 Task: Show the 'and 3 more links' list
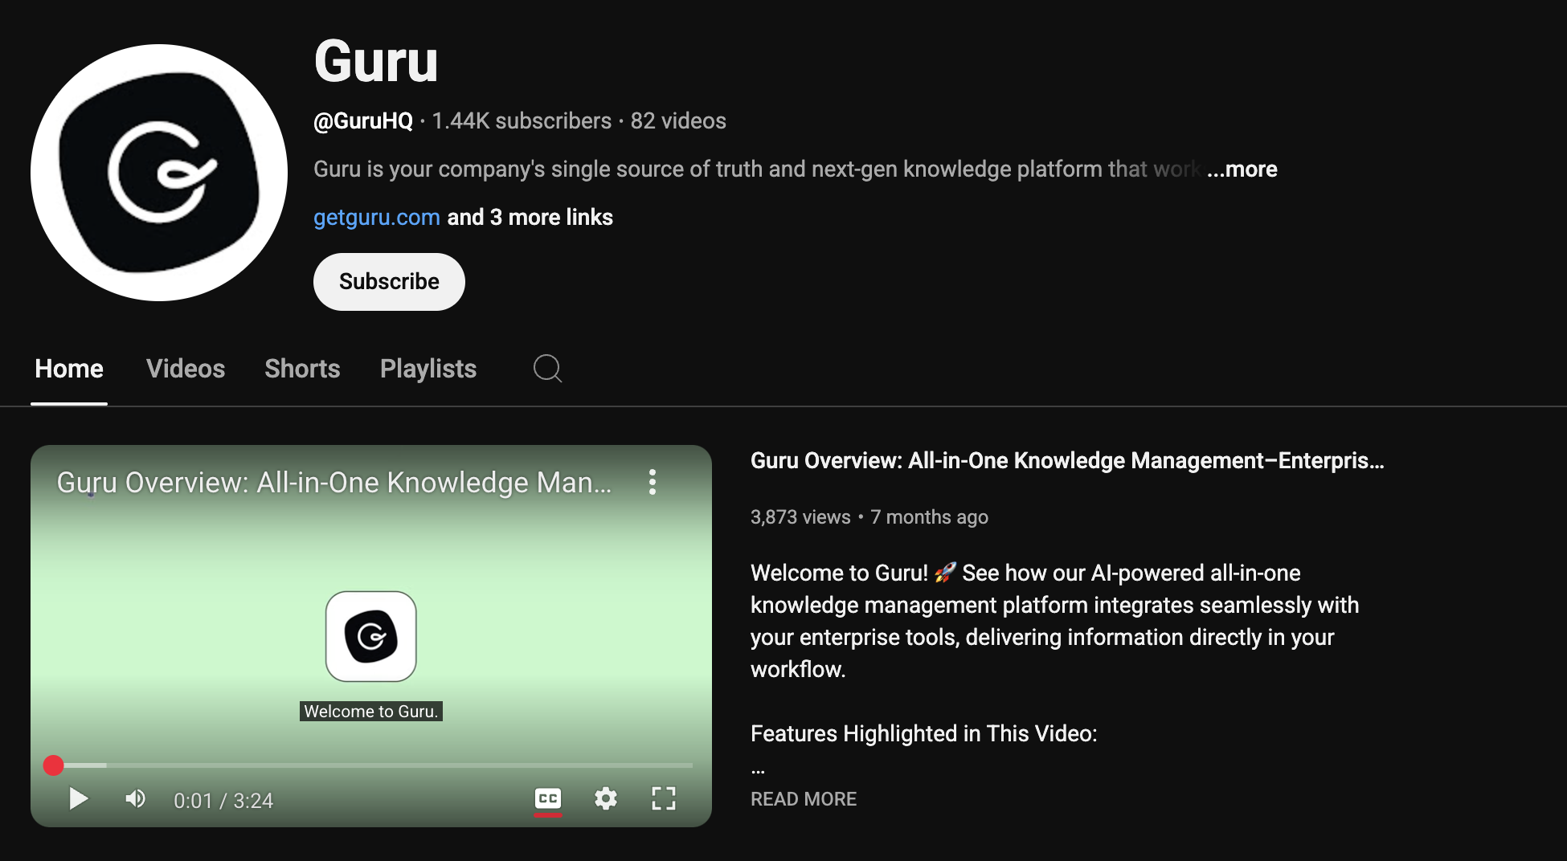tap(530, 218)
